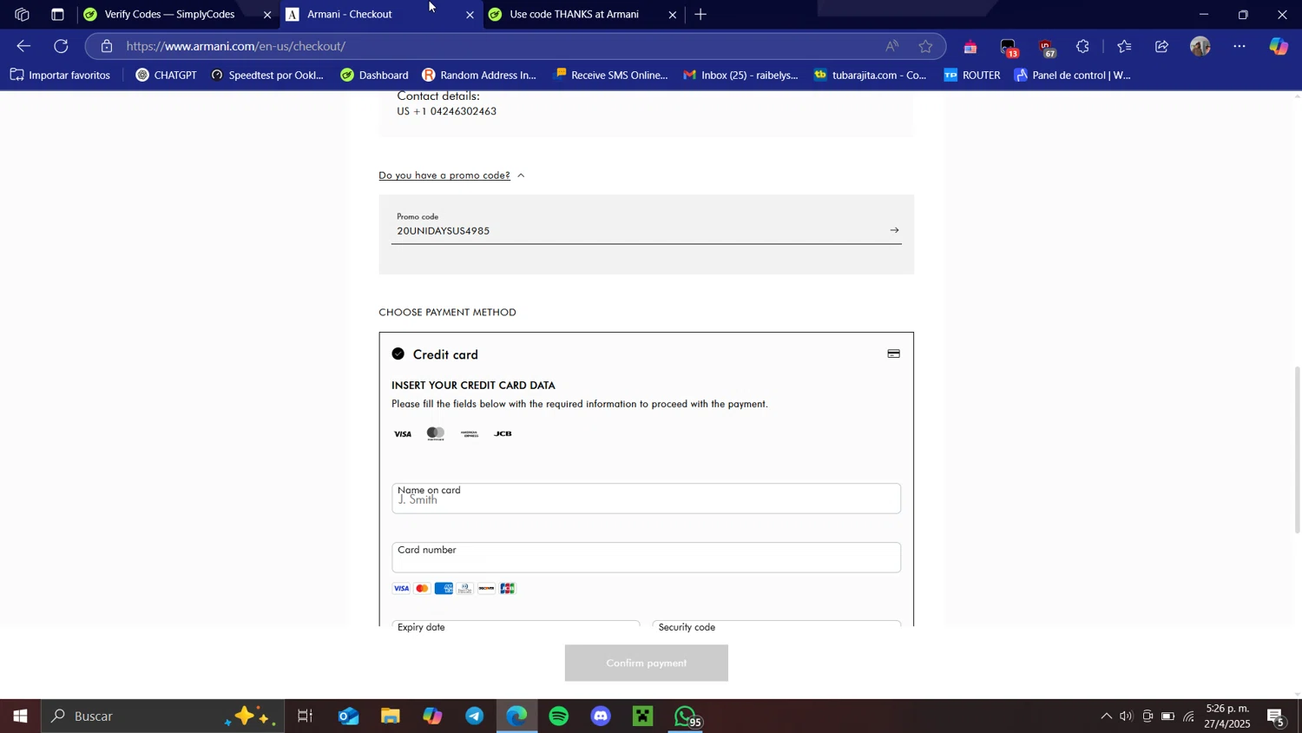Image resolution: width=1302 pixels, height=733 pixels.
Task: Click the address bar URL
Action: [x=236, y=47]
